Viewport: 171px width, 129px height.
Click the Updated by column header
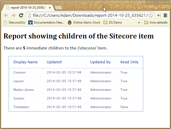(x=100, y=62)
